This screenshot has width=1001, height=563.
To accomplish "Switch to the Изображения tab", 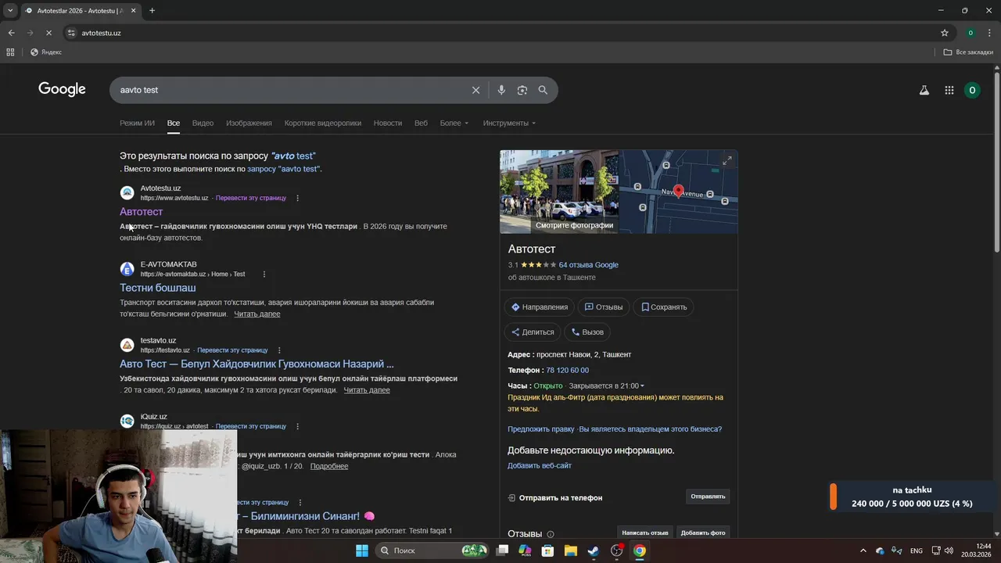I will coord(249,123).
